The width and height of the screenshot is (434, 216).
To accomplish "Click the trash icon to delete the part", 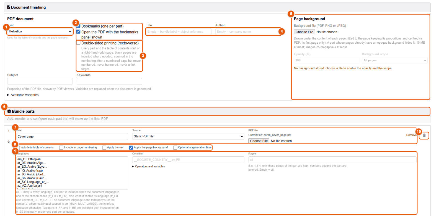I will tap(424, 136).
